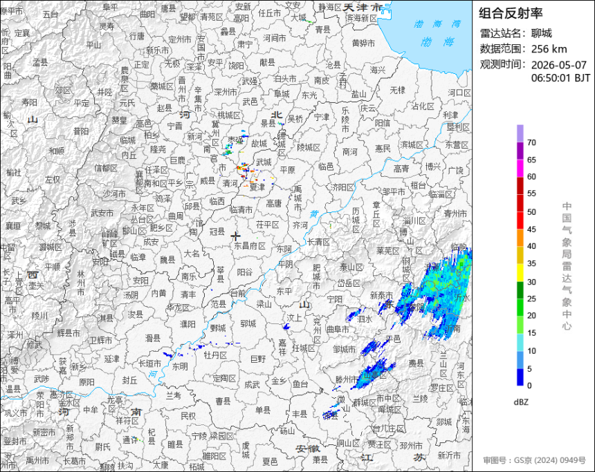
Task: Click the radar station name 聊城
Action: (x=542, y=33)
